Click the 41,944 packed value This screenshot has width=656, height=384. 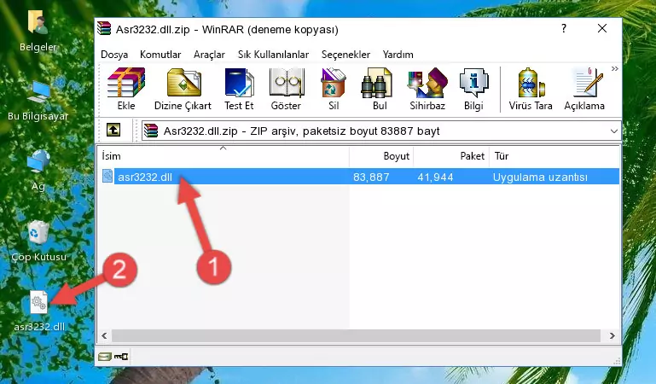[435, 177]
